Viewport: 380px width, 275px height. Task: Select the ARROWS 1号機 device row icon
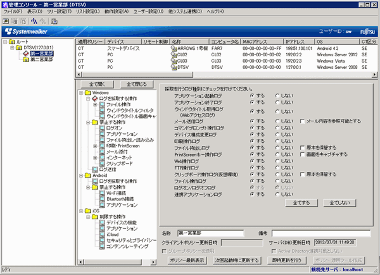point(174,48)
